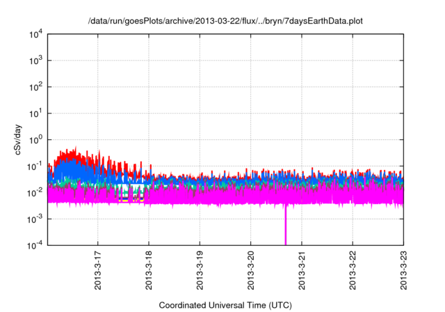Click the 10^1 y-axis tick label

pos(35,114)
